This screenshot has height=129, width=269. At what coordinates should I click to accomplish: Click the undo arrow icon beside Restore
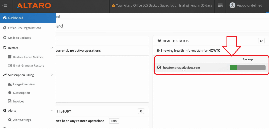5,48
